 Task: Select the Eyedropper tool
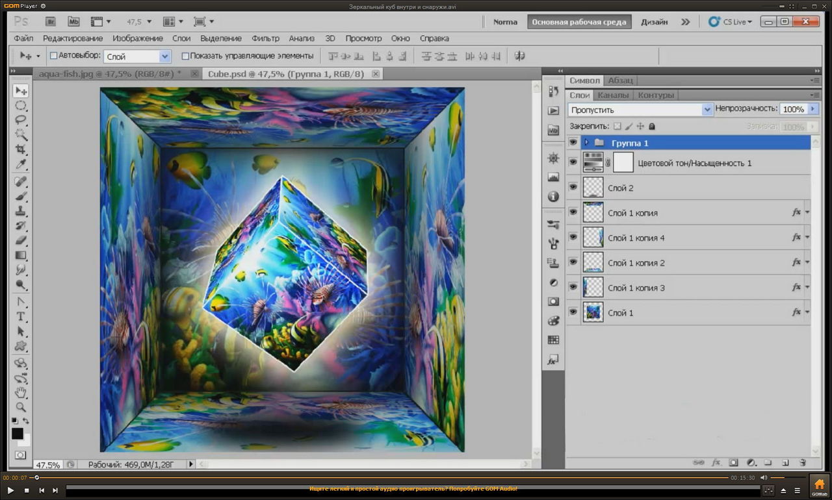21,165
